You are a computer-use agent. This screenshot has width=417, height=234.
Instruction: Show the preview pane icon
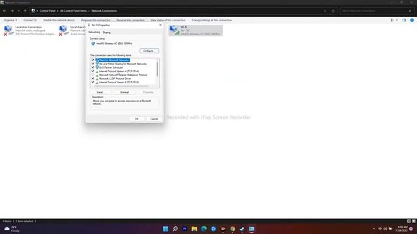click(x=404, y=20)
